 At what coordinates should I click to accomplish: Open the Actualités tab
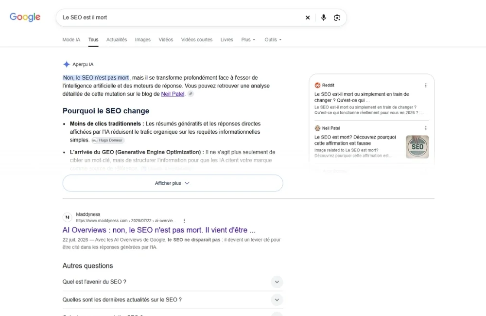tap(117, 40)
